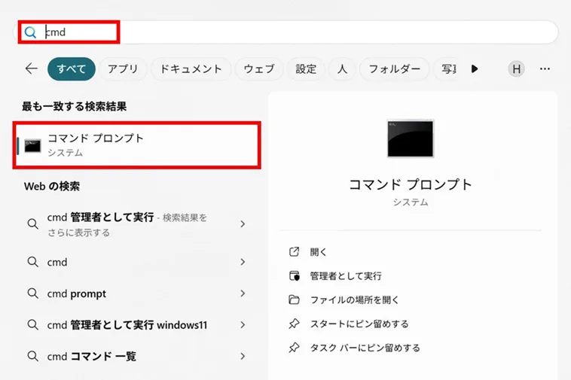Expand chevron for cmd 管理者として実行 windows11
This screenshot has width=571, height=380.
pos(243,325)
